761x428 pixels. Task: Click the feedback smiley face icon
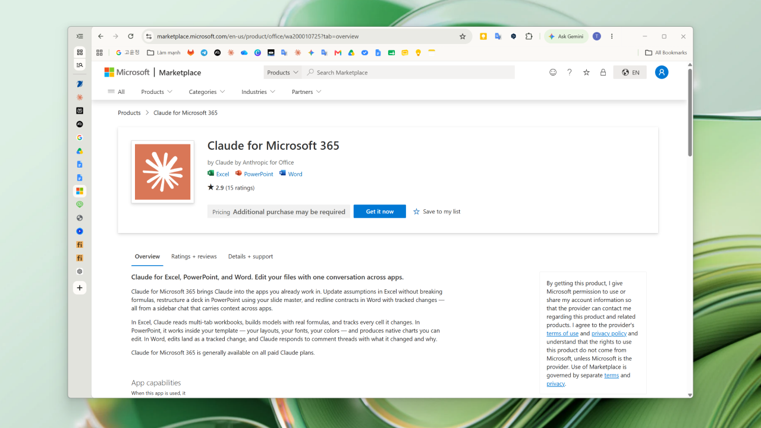(x=553, y=73)
